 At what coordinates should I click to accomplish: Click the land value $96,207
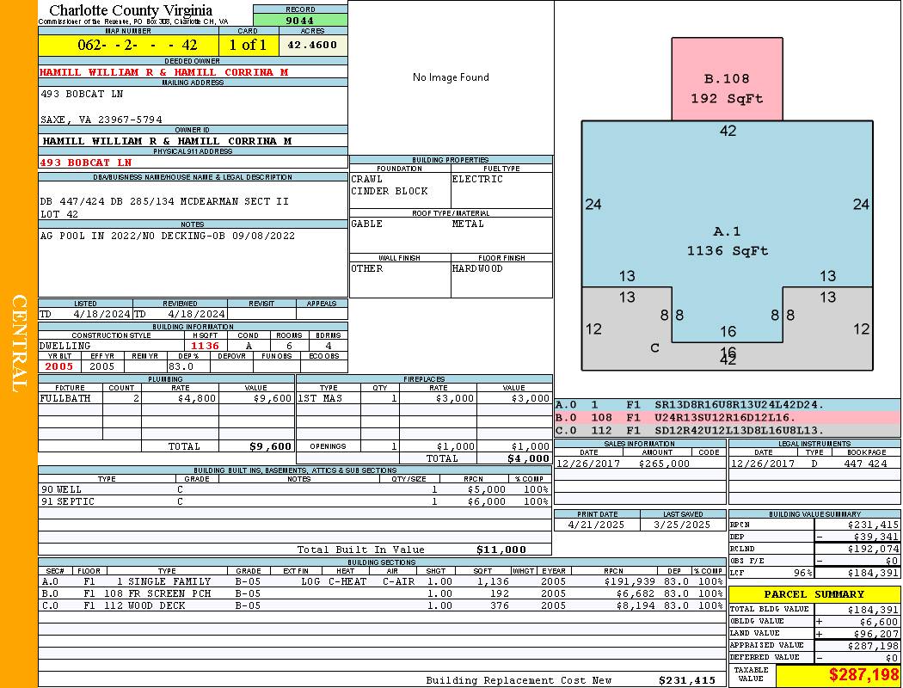(x=878, y=633)
